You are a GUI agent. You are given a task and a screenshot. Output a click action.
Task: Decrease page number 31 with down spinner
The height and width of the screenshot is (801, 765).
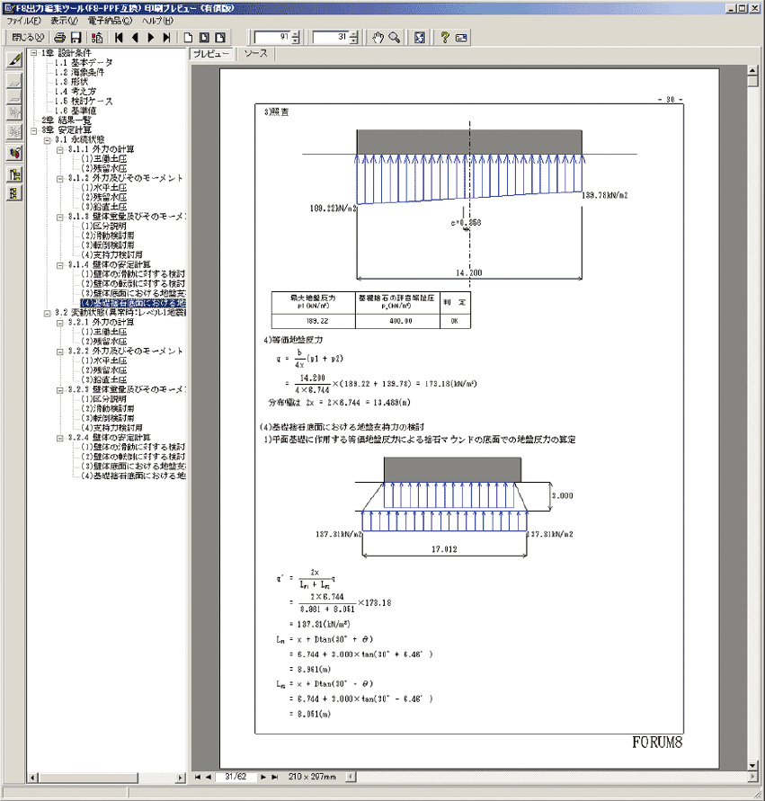pos(354,40)
